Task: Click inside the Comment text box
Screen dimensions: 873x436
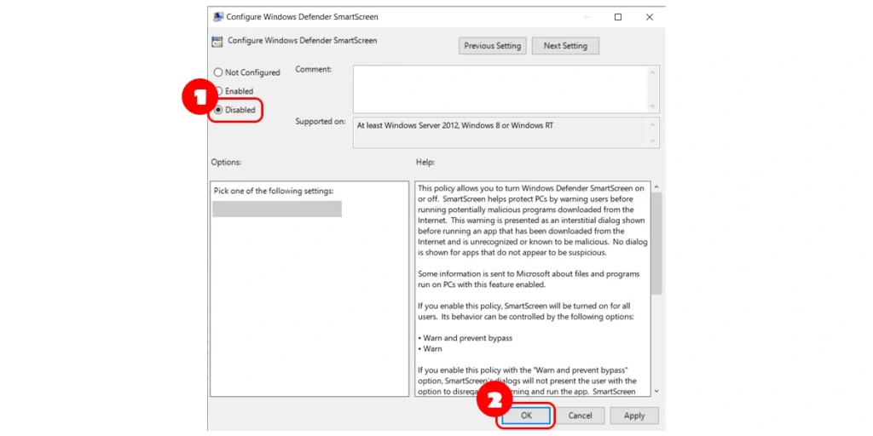Action: [501, 89]
